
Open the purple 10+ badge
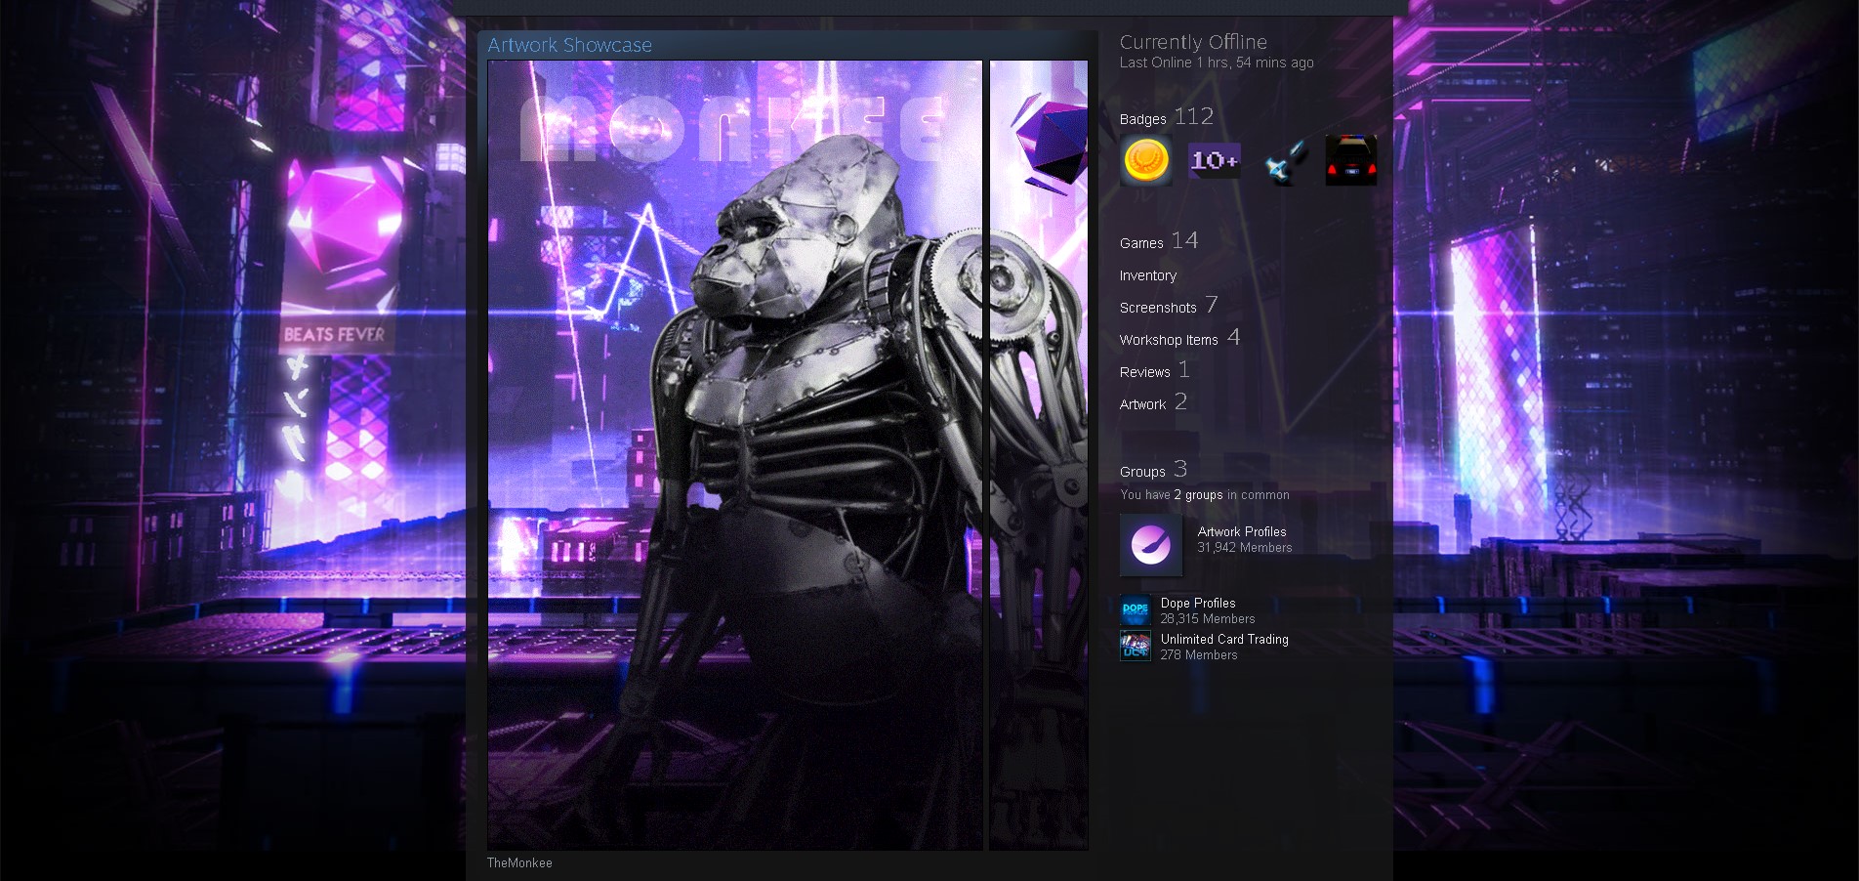[1215, 160]
